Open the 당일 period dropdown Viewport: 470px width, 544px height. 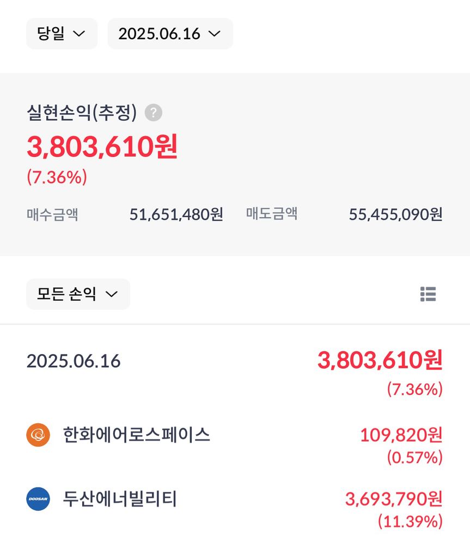[x=62, y=34]
